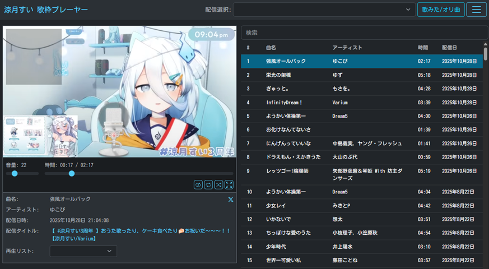Image resolution: width=489 pixels, height=269 pixels.
Task: Sort the list by アーティスト column header
Action: [347, 48]
